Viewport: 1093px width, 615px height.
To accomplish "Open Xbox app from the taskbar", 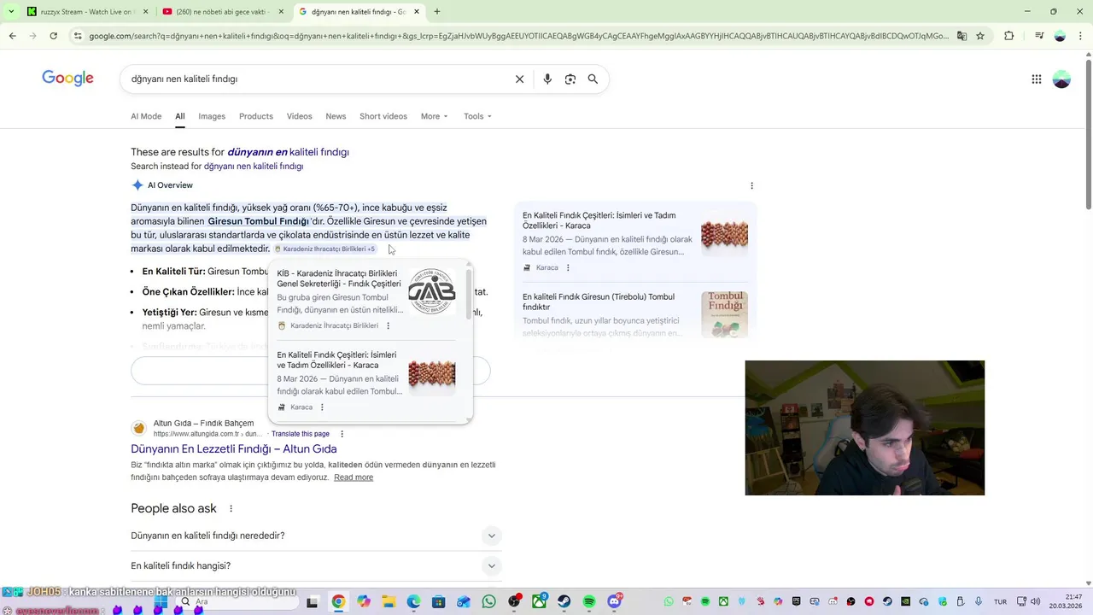I will [x=539, y=601].
